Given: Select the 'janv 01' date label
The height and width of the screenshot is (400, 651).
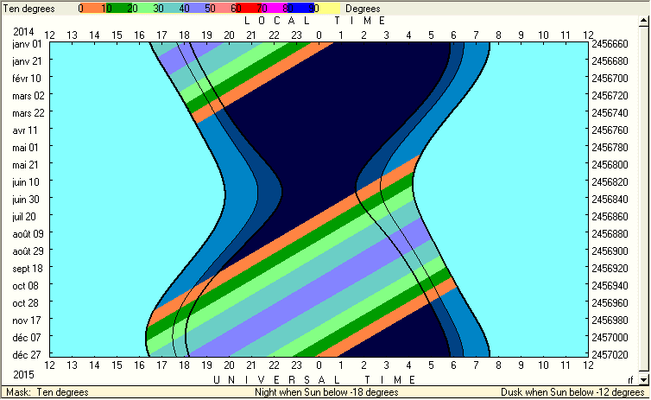Looking at the screenshot, I should (x=27, y=43).
